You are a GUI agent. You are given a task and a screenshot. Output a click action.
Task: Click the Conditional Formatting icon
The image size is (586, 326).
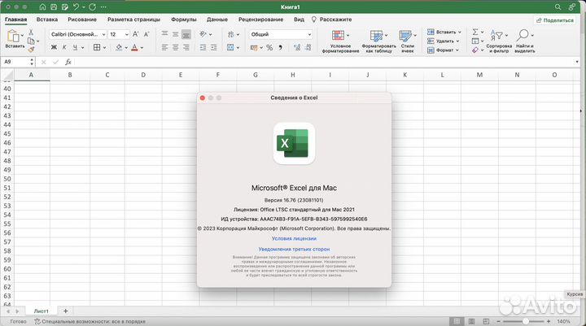pos(338,36)
